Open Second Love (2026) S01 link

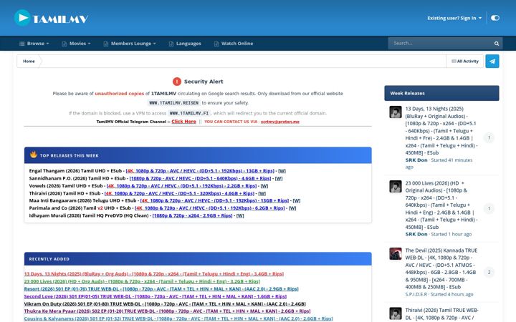(x=156, y=296)
